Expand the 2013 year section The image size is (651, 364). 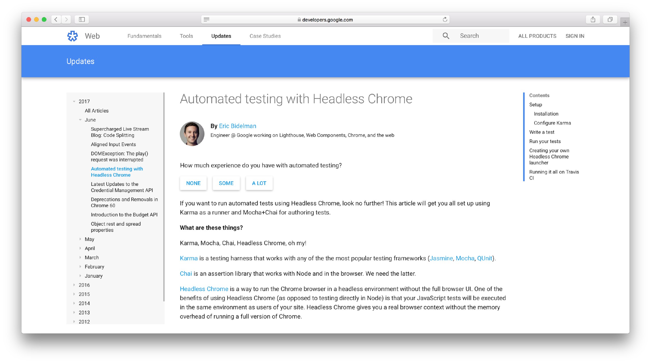[74, 312]
